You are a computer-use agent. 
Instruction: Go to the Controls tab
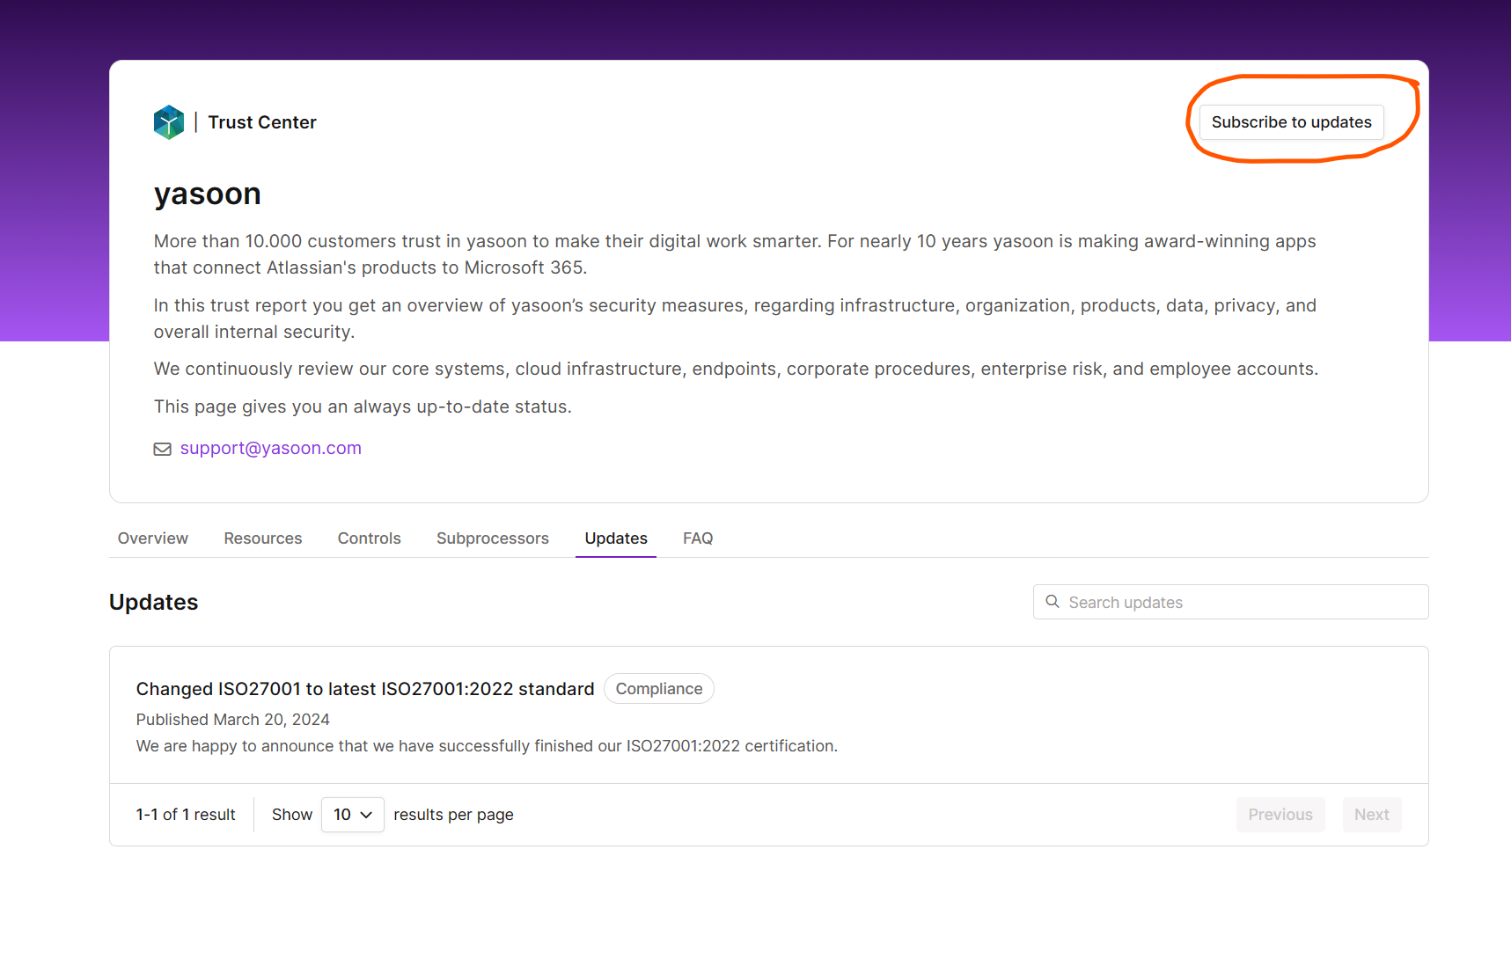pyautogui.click(x=369, y=538)
